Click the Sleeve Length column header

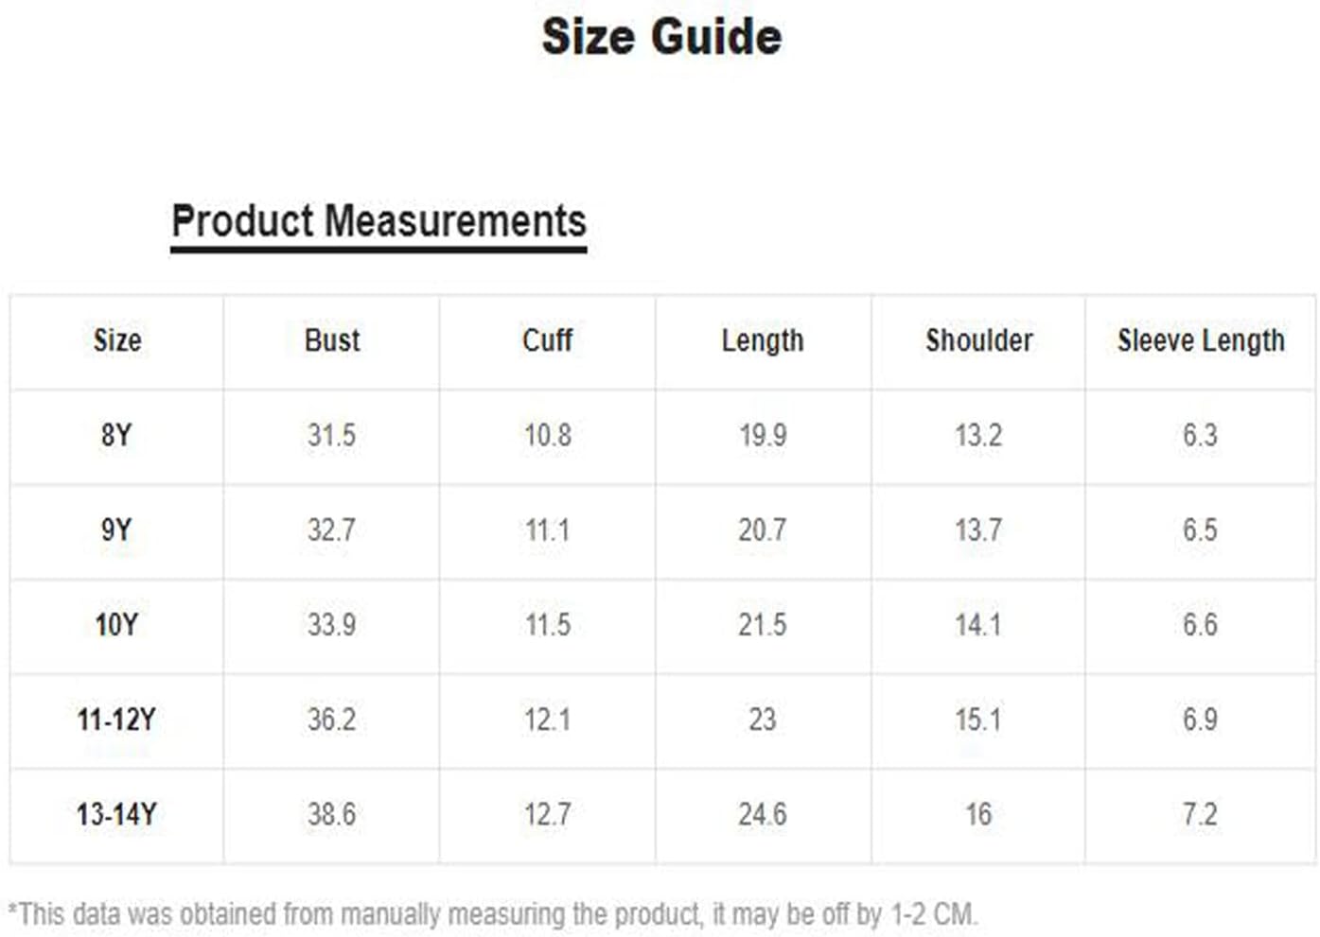pyautogui.click(x=1201, y=340)
